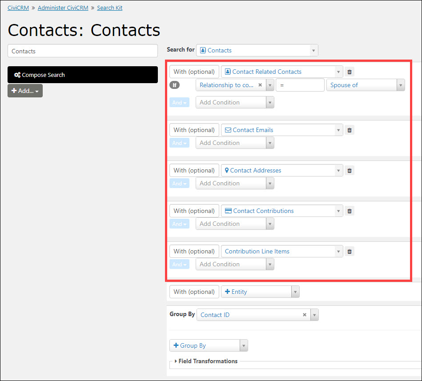Clear the Relationship to contact condition field
Image resolution: width=422 pixels, height=381 pixels.
click(x=260, y=85)
